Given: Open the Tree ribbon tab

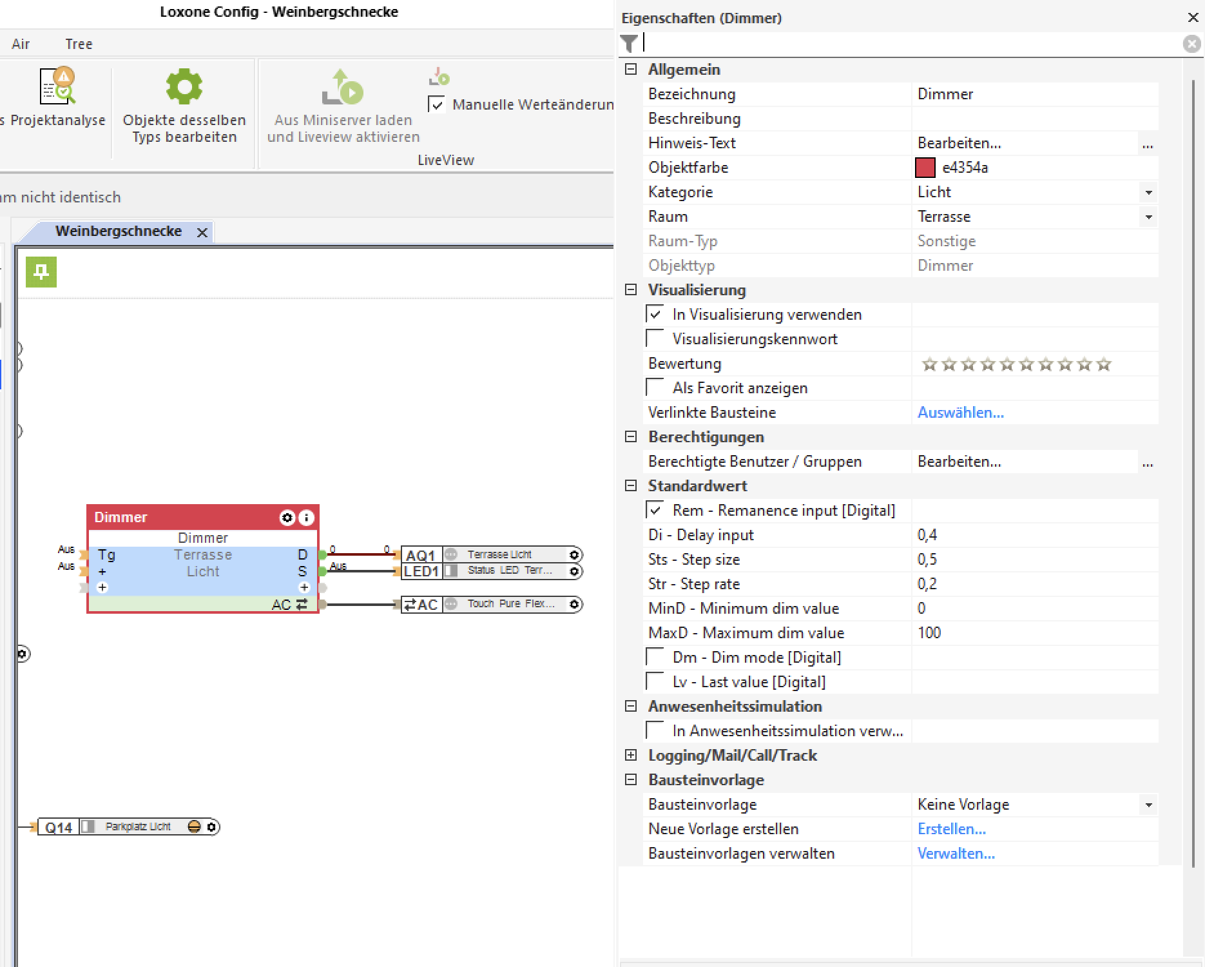Looking at the screenshot, I should [79, 44].
